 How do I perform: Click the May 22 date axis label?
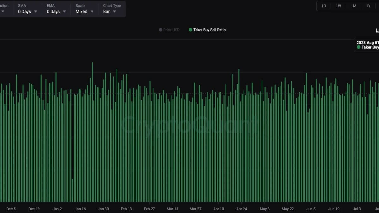tap(288, 209)
